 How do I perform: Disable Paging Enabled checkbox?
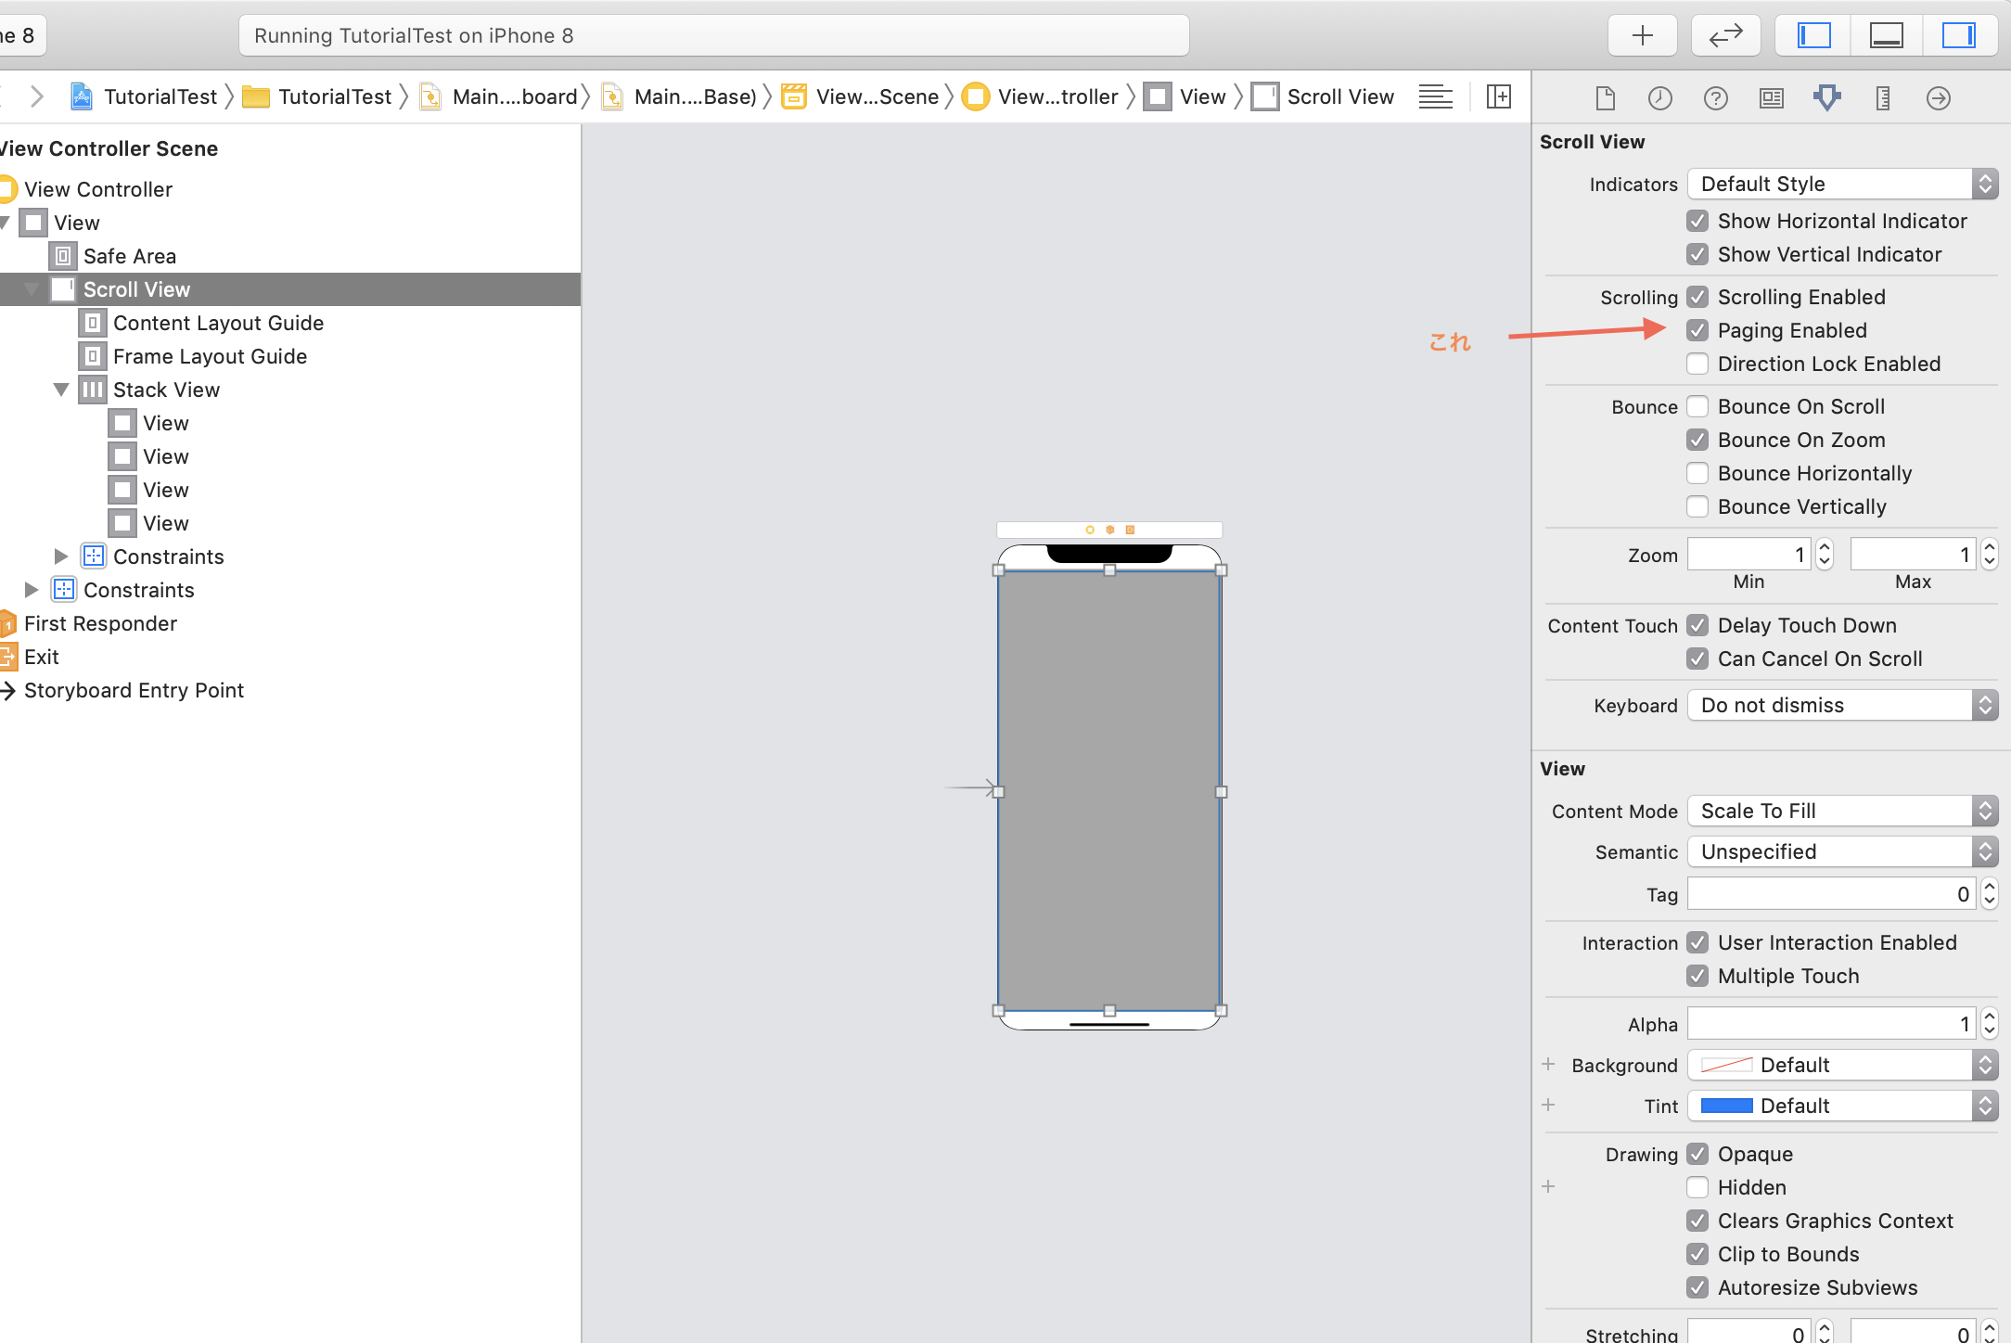click(1697, 330)
